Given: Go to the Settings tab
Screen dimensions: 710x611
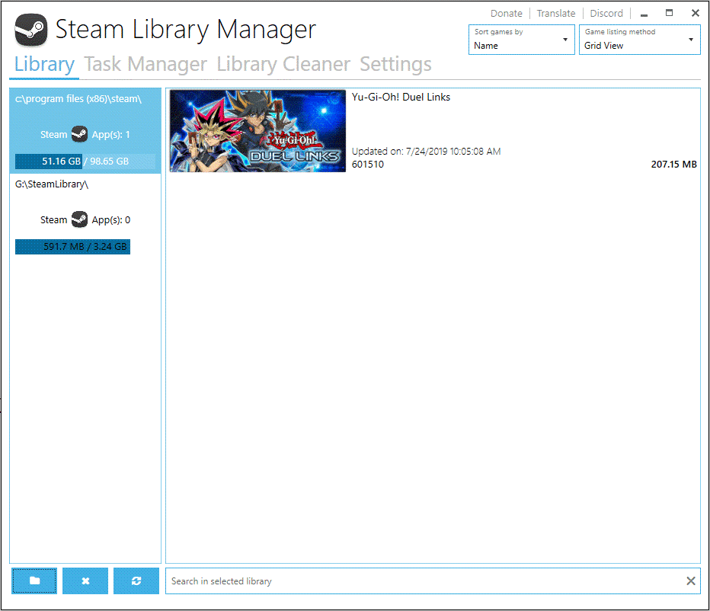Looking at the screenshot, I should pyautogui.click(x=395, y=64).
